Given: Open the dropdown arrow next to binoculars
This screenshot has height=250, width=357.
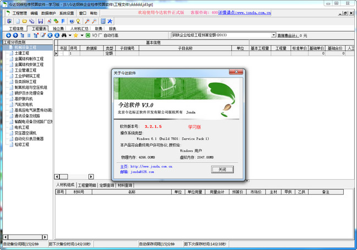Looking at the screenshot, I should [70, 35].
